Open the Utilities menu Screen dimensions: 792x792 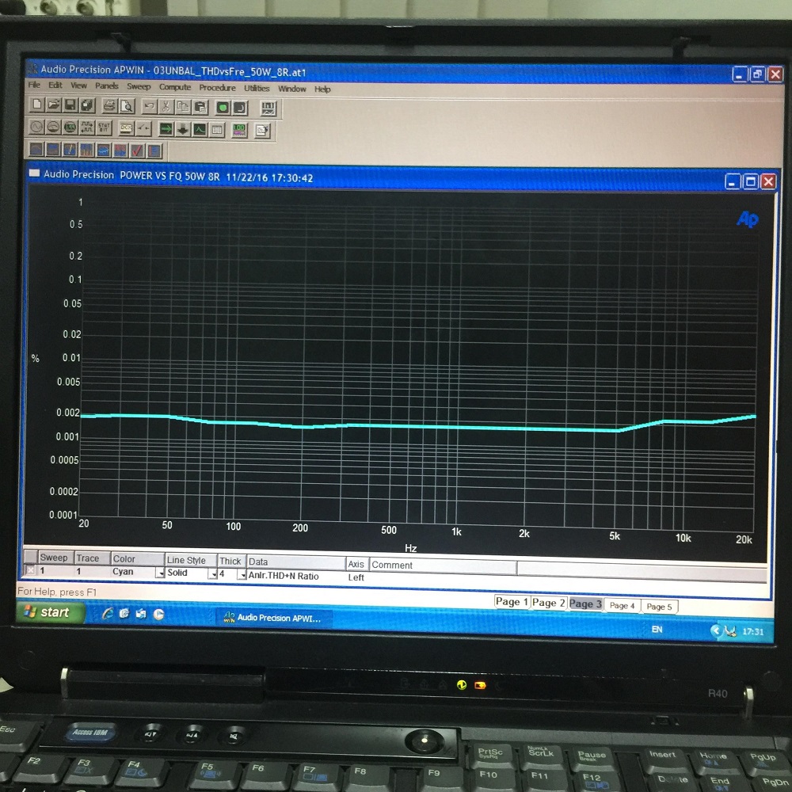[x=257, y=88]
